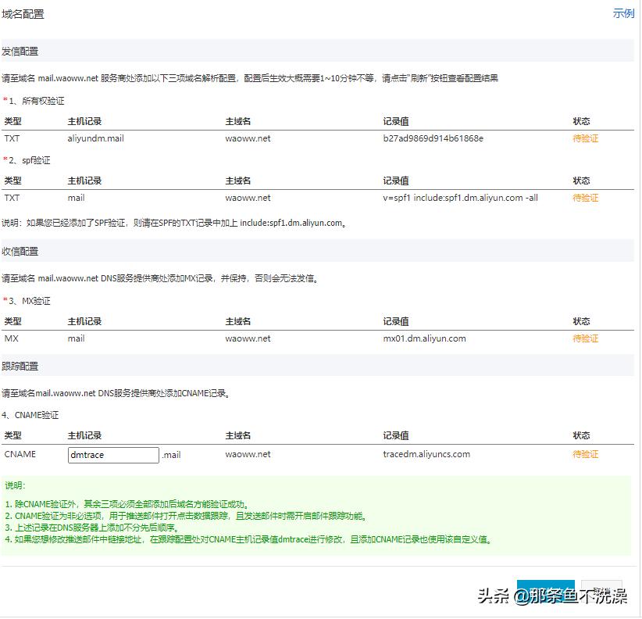
Task: Click the CNAME type label in the last table
Action: (x=21, y=454)
